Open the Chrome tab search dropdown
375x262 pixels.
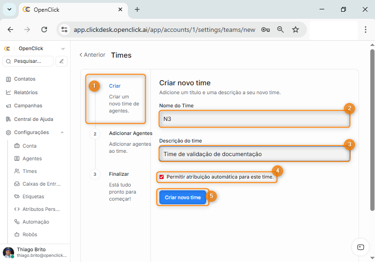coord(9,9)
